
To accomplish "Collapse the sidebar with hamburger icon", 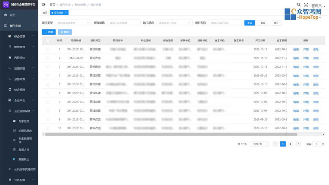I will pyautogui.click(x=43, y=4).
